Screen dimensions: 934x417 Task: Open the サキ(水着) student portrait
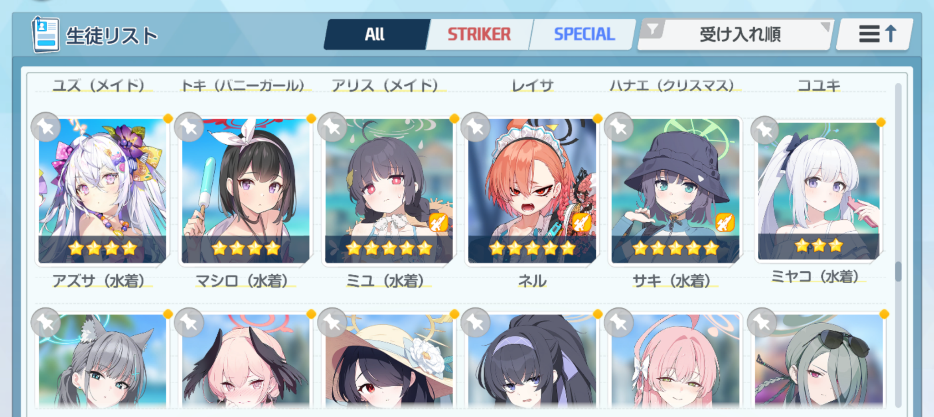coord(675,191)
